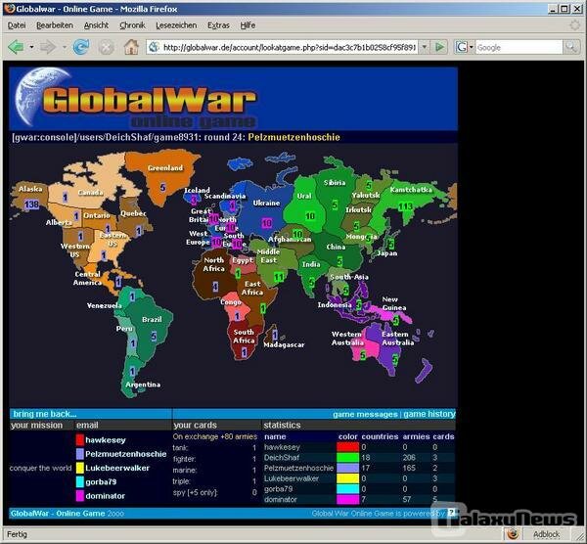Viewport: 587px width, 544px height.
Task: Open the Google search engine selector
Action: coord(464,47)
